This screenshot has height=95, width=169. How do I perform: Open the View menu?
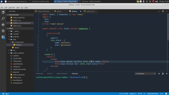(18, 8)
